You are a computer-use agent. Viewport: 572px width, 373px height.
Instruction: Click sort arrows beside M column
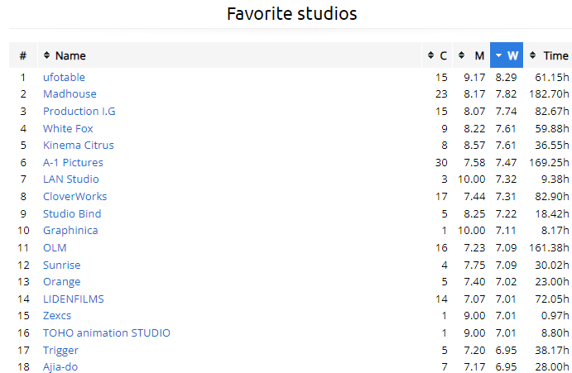coord(461,55)
